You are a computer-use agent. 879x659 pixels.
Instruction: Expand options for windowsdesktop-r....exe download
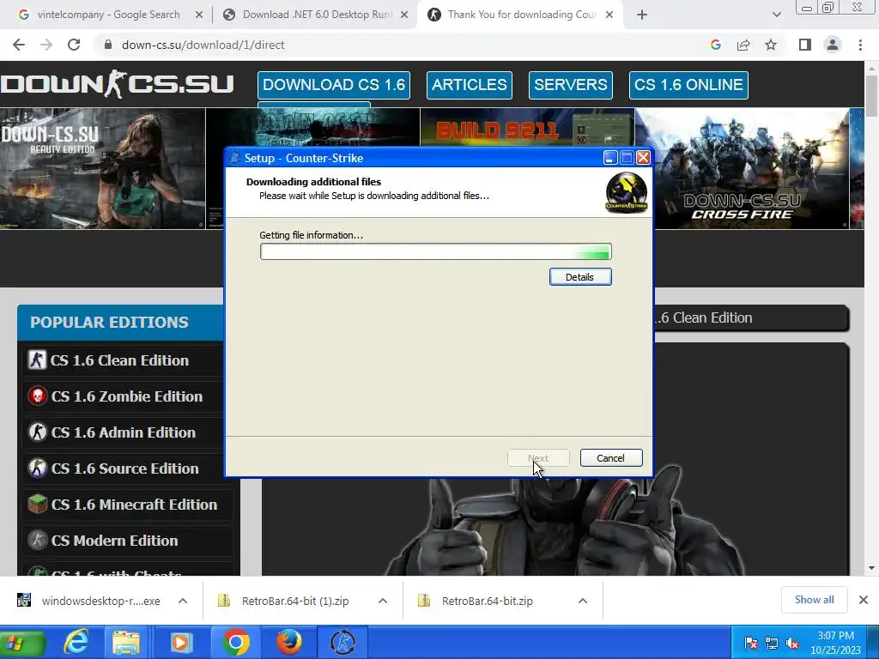click(183, 601)
